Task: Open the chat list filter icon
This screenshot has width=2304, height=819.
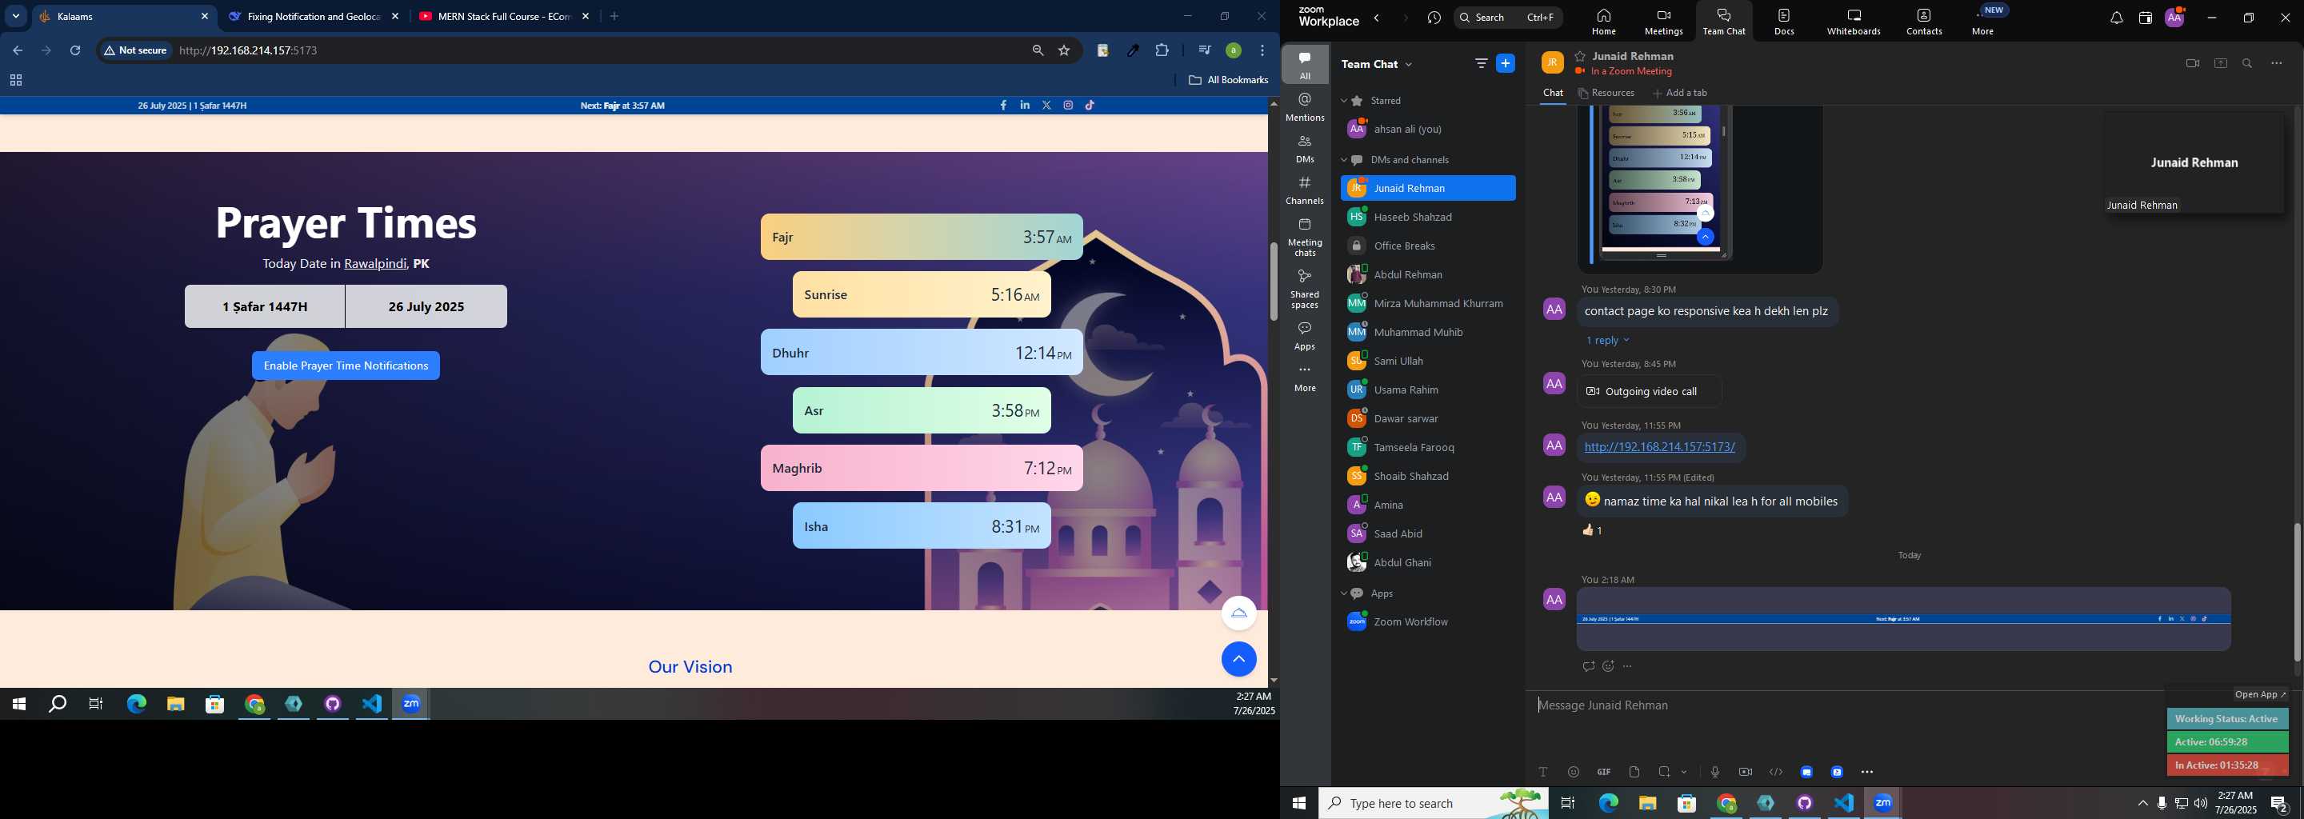Action: 1481,63
